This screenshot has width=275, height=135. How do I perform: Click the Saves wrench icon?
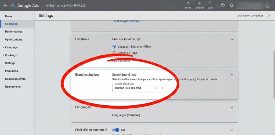click(210, 4)
